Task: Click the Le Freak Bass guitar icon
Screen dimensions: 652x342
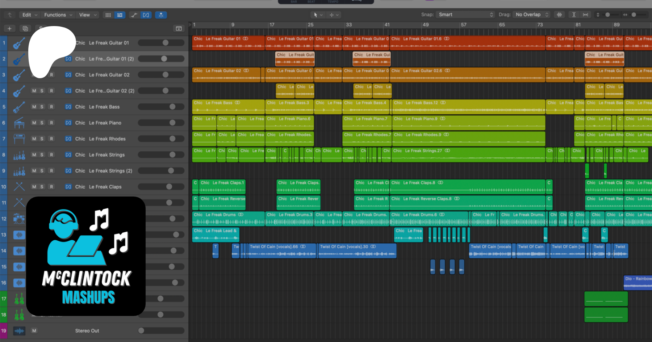Action: click(x=19, y=107)
